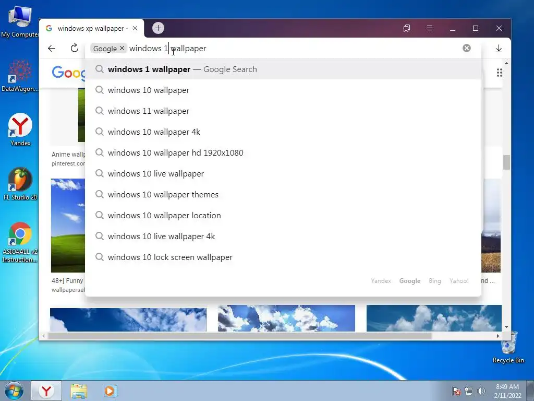Open the Google apps grid icon
Screen dimensions: 534x401
click(x=499, y=73)
